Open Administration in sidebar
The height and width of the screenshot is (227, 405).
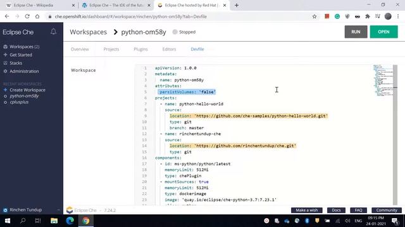click(x=24, y=71)
